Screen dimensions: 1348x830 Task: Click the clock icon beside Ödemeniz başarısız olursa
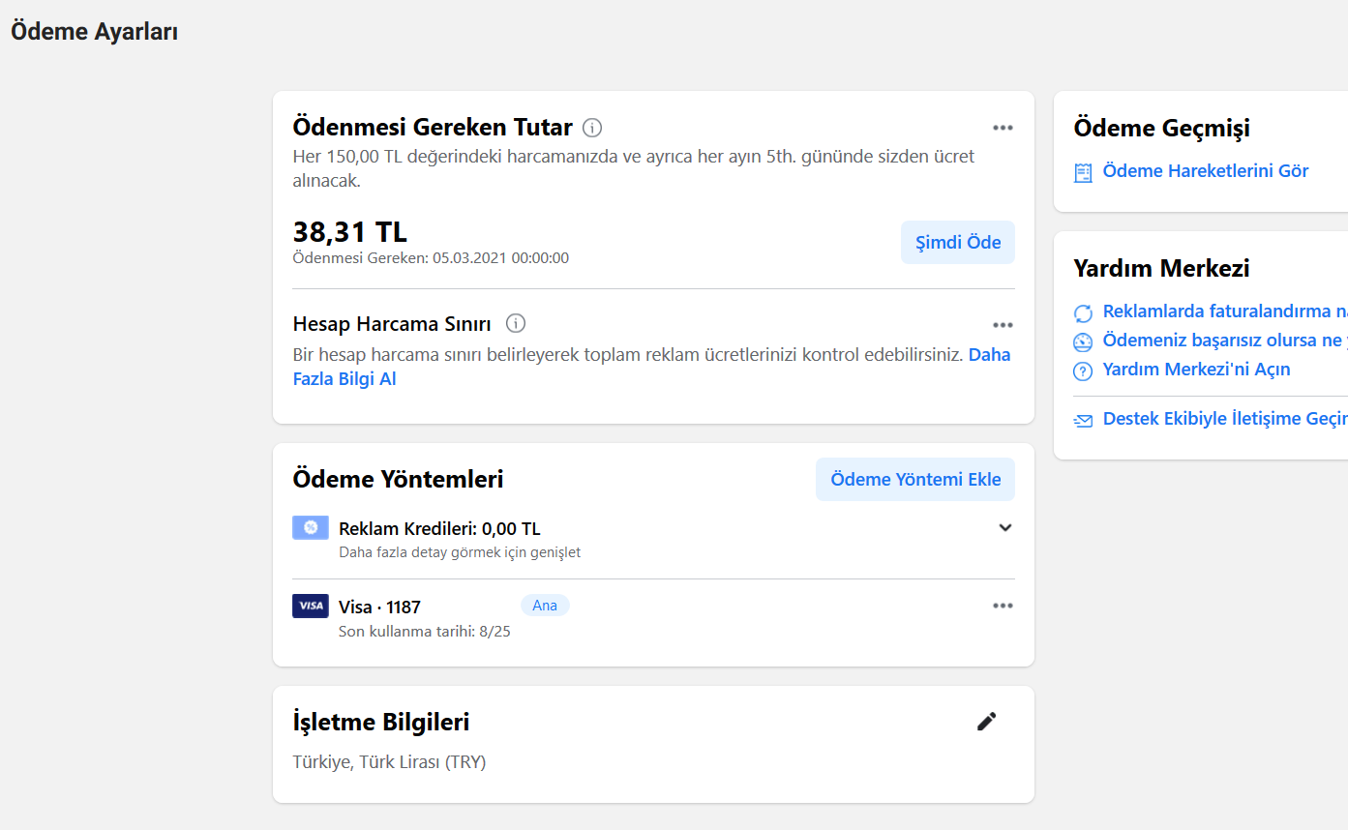tap(1083, 341)
